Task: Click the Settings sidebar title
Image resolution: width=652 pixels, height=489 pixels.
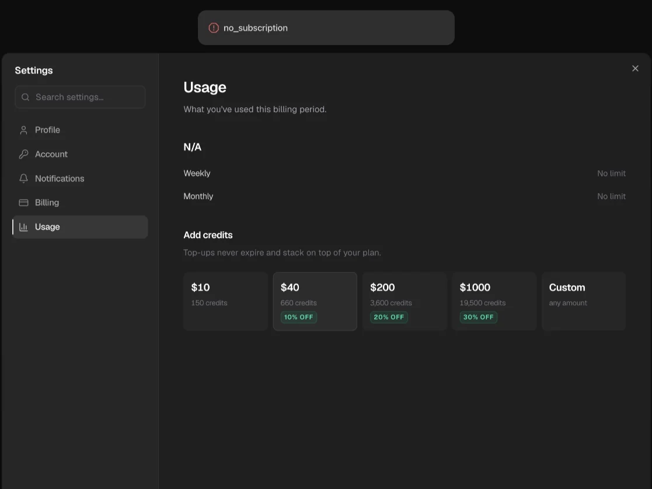Action: [34, 70]
